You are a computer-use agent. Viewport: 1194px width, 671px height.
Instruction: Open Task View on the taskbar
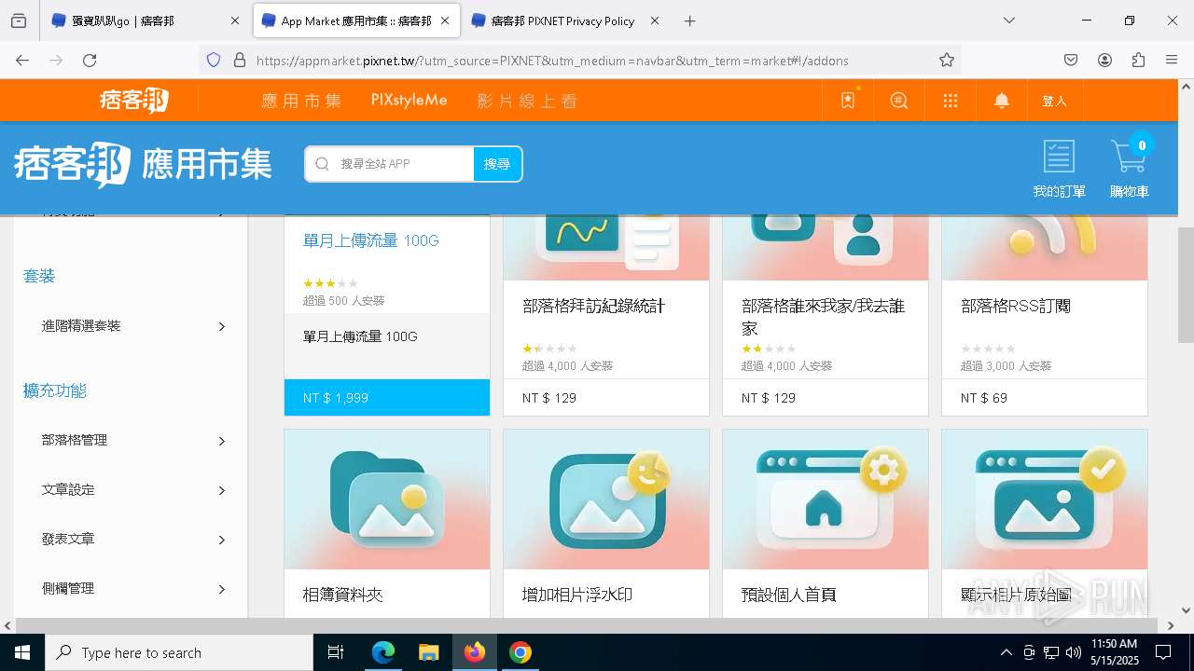point(336,652)
